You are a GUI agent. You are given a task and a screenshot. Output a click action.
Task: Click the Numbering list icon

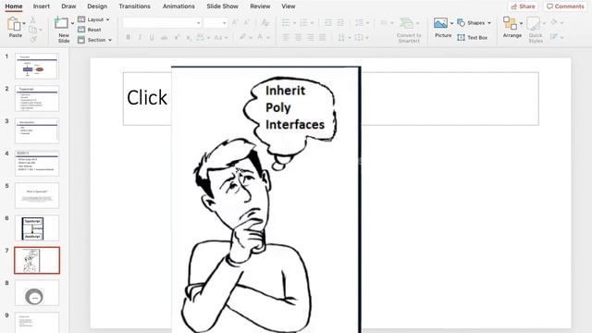[x=304, y=23]
